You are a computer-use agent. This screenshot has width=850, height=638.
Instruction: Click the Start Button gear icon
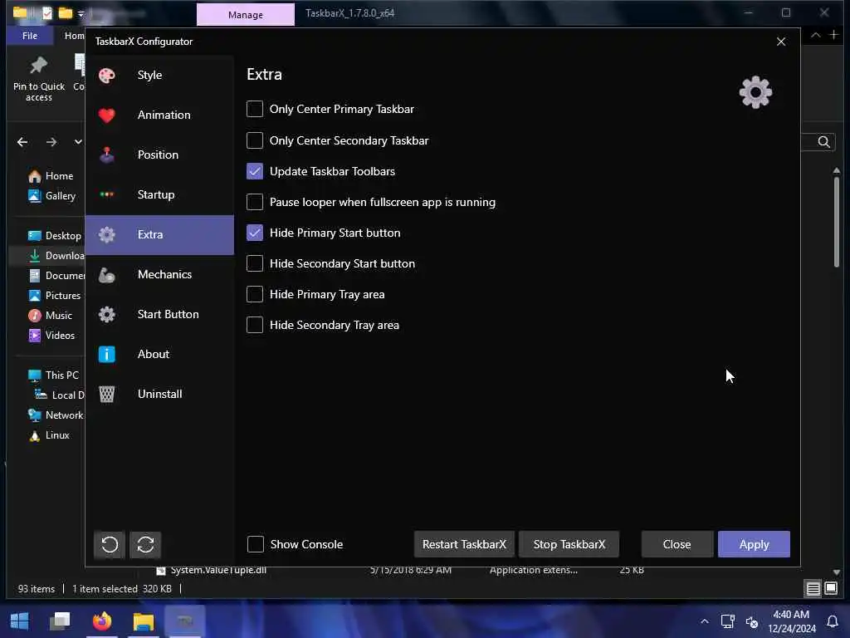pyautogui.click(x=107, y=315)
